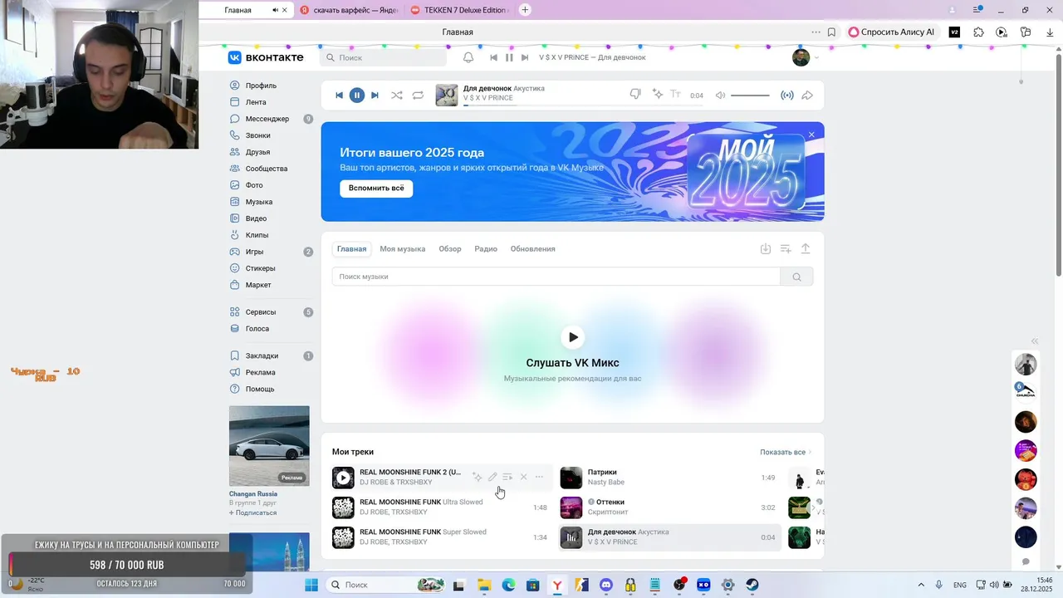This screenshot has width=1063, height=598.
Task: Open Discord from the Windows taskbar
Action: (606, 585)
